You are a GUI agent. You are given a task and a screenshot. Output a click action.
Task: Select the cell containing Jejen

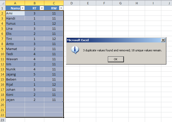pyautogui.click(x=15, y=100)
